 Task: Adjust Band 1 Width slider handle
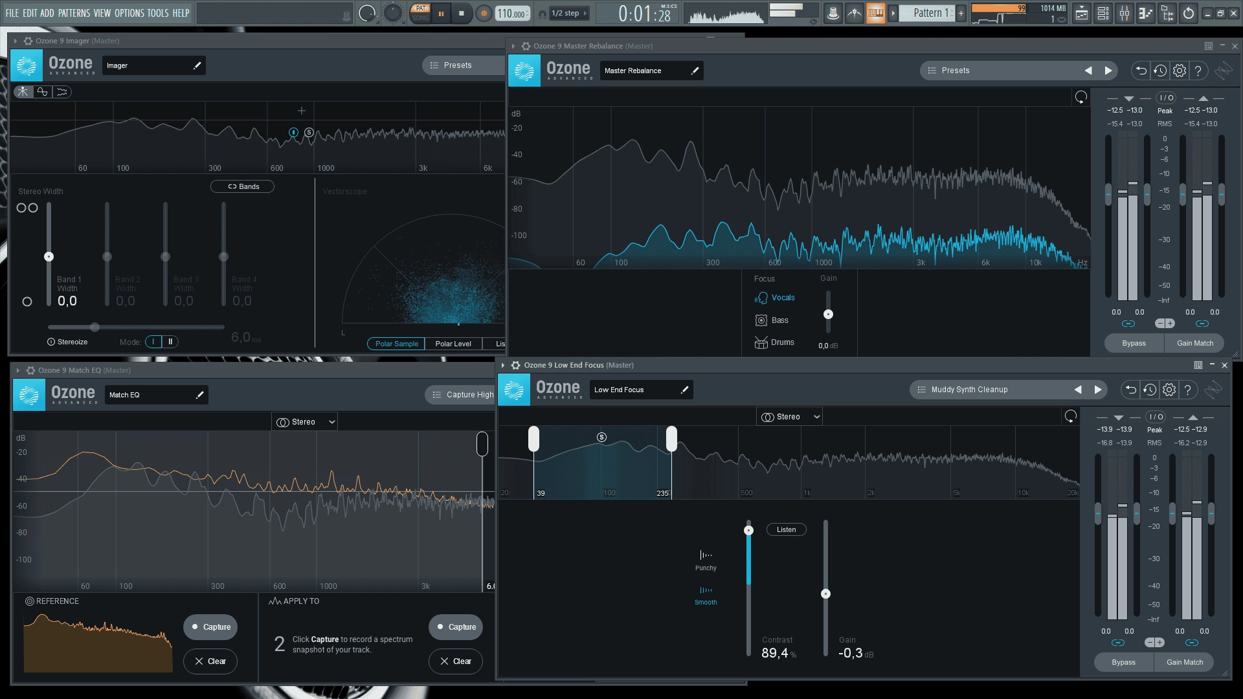coord(49,257)
